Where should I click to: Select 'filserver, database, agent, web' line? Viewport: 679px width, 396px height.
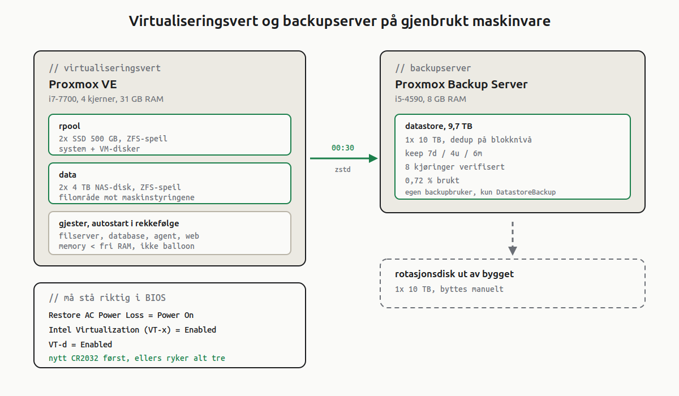129,236
